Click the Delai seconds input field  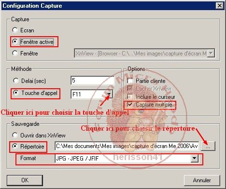(x=92, y=81)
